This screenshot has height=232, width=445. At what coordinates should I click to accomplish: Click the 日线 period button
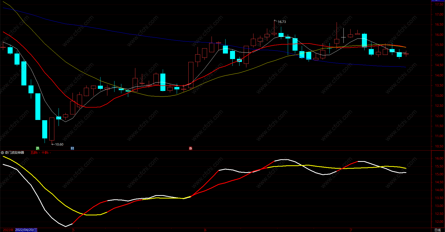coord(438,230)
